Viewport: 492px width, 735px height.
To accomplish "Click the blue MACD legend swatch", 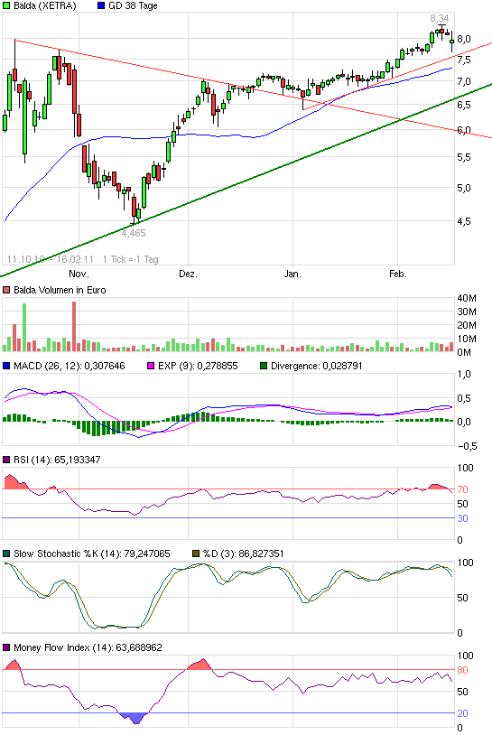I will (6, 366).
